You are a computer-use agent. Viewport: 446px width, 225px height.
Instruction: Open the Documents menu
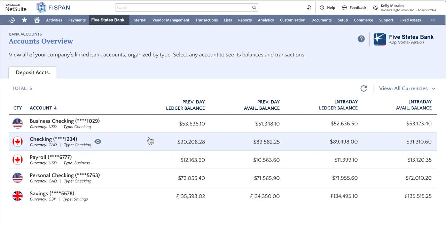point(321,20)
